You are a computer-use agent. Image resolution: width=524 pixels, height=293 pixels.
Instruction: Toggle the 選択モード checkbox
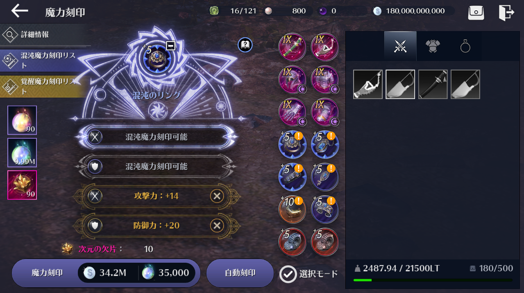[x=288, y=274]
